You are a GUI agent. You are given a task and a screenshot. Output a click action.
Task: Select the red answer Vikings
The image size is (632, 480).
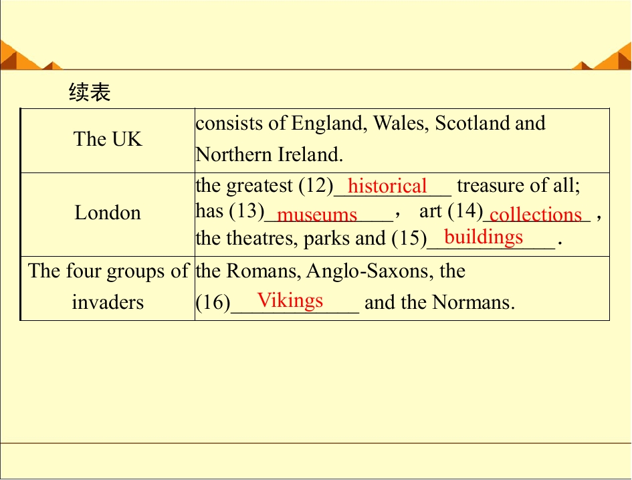290,300
